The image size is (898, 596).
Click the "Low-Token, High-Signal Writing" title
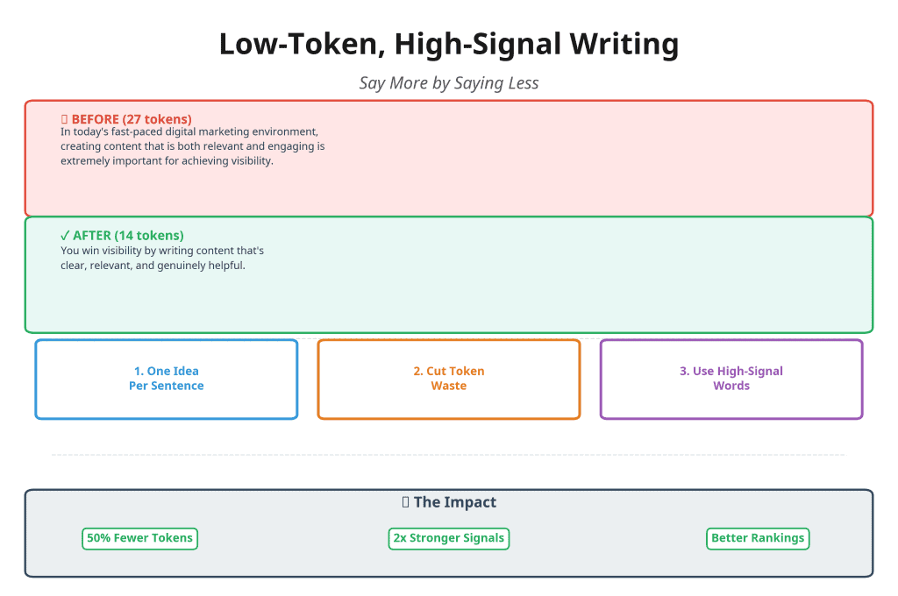coord(449,44)
